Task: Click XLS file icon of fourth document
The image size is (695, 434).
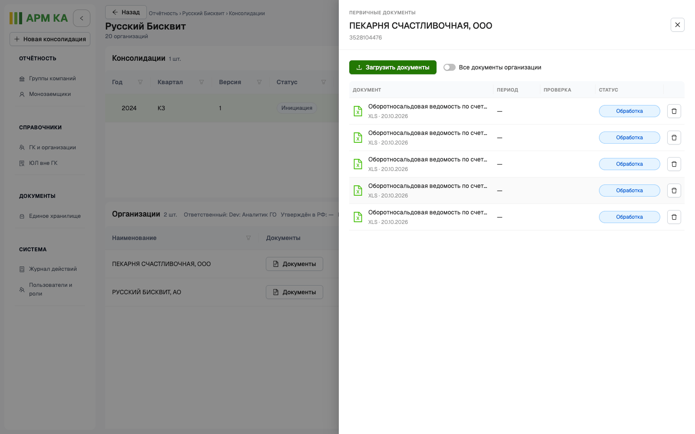Action: pyautogui.click(x=358, y=191)
